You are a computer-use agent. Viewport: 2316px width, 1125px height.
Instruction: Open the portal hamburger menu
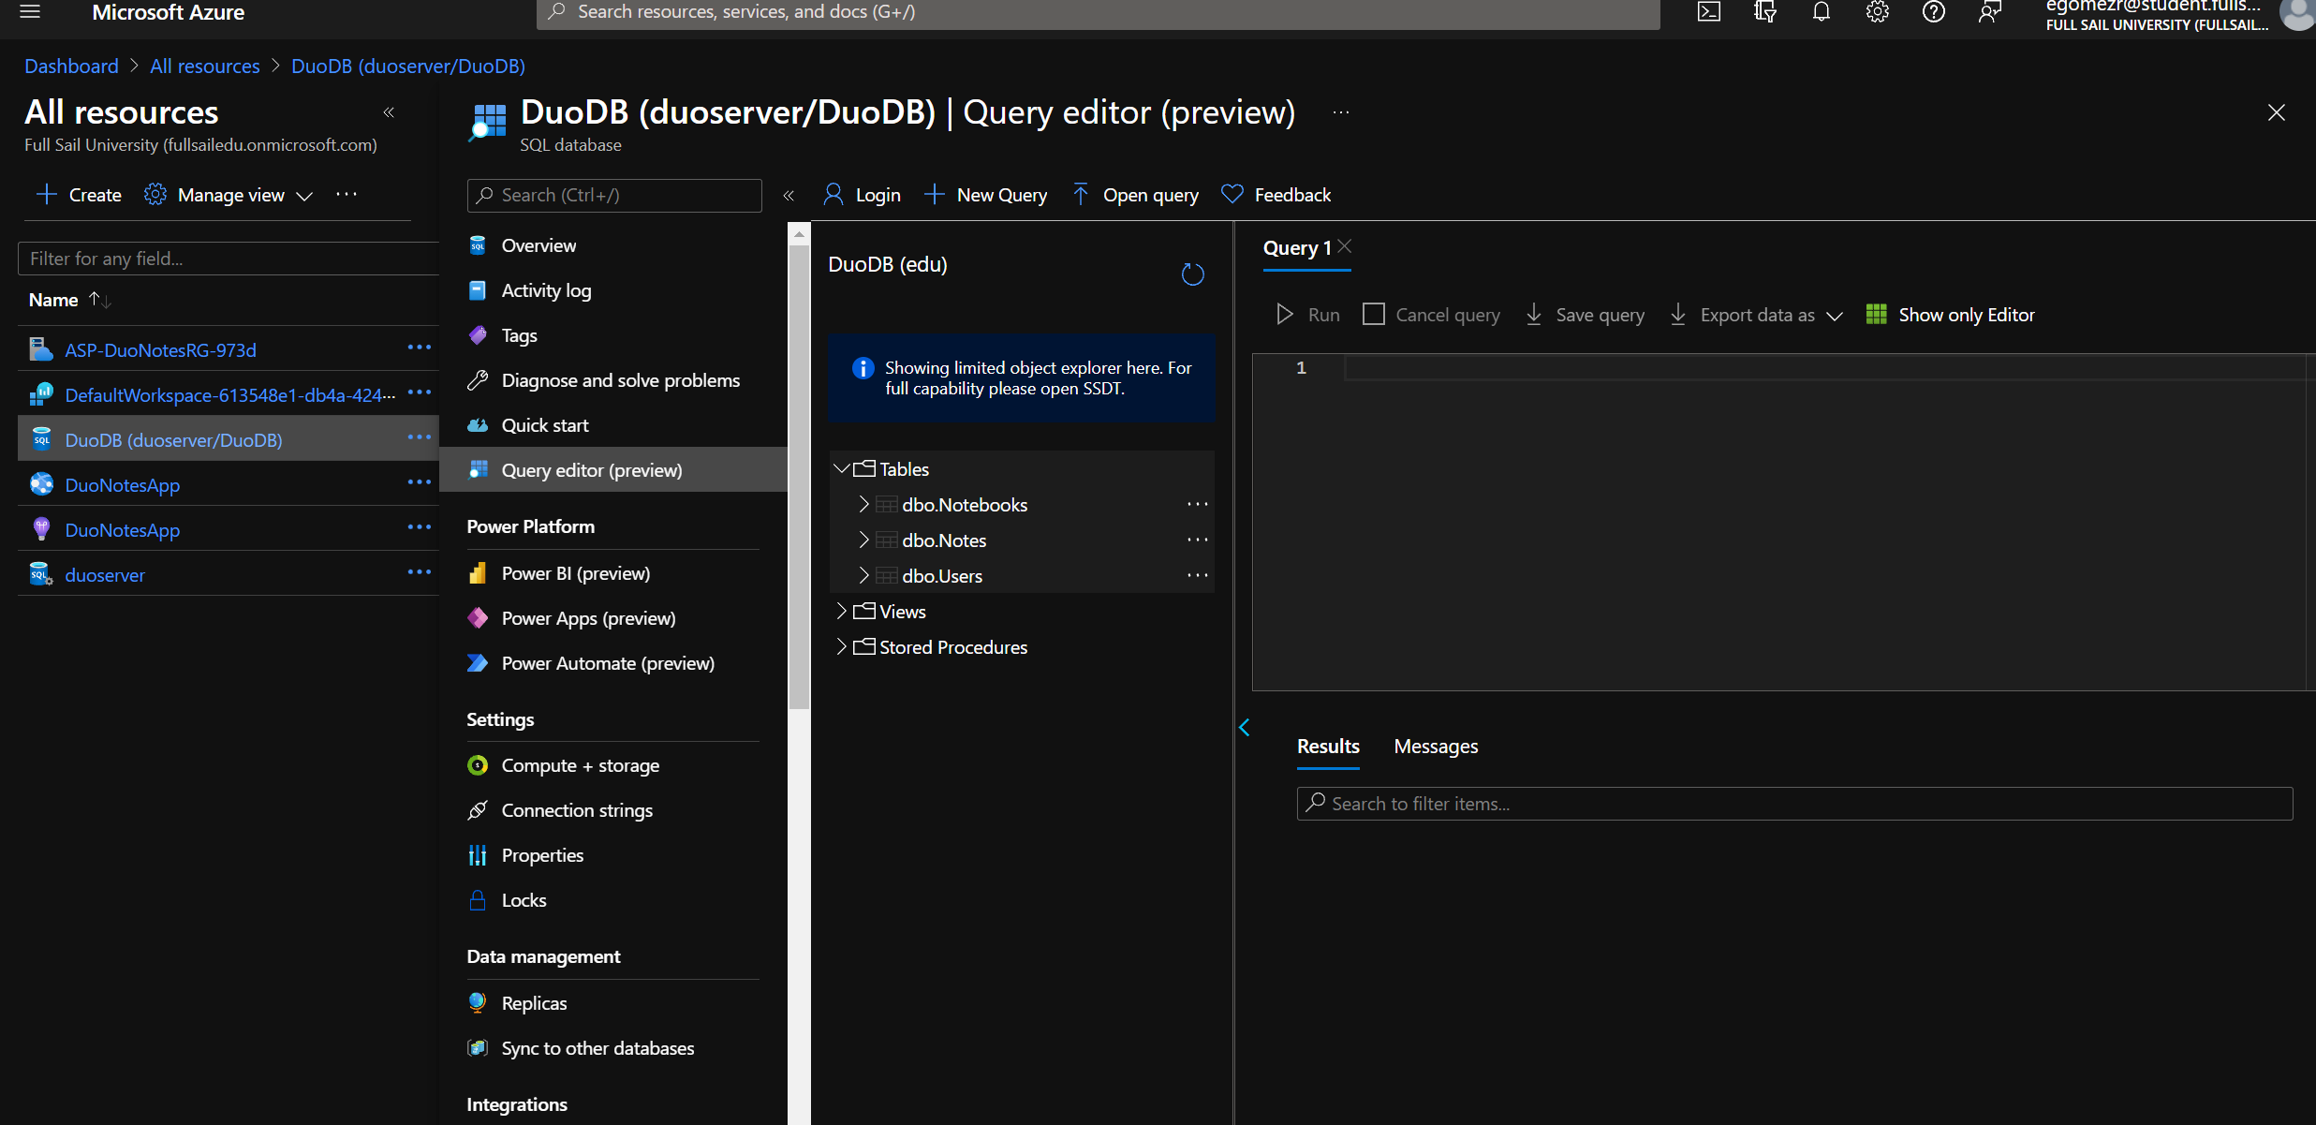pos(30,12)
